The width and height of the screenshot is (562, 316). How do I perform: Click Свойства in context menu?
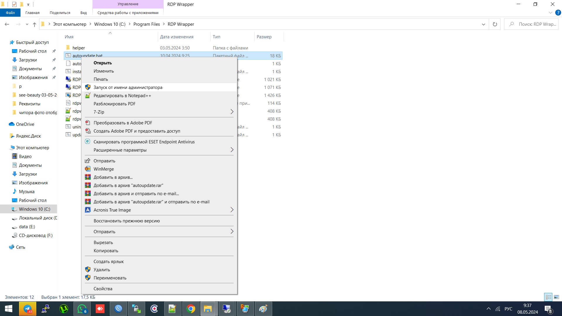point(159,289)
